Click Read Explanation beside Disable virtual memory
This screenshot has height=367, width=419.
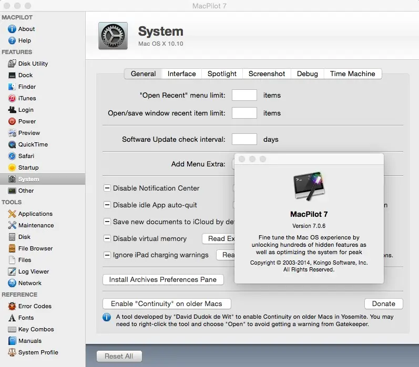pyautogui.click(x=218, y=238)
